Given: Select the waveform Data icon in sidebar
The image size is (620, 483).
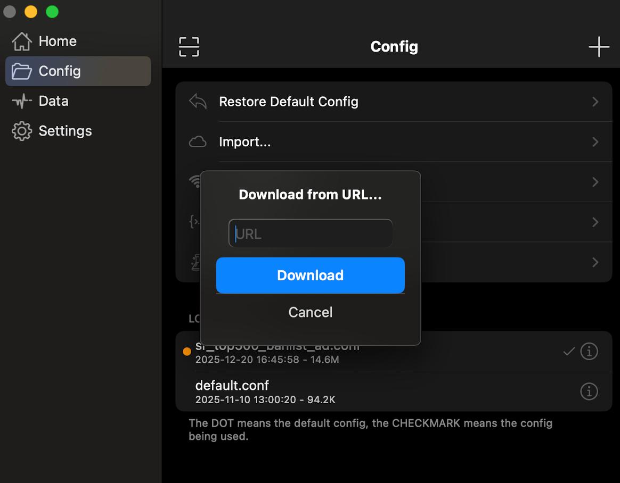Looking at the screenshot, I should [22, 101].
